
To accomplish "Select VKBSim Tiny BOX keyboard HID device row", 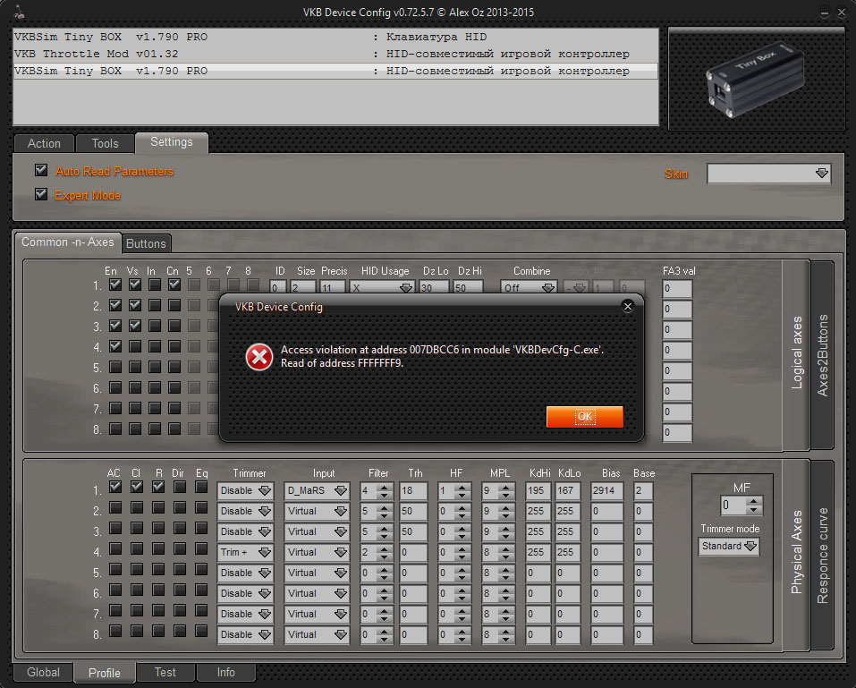I will (335, 38).
